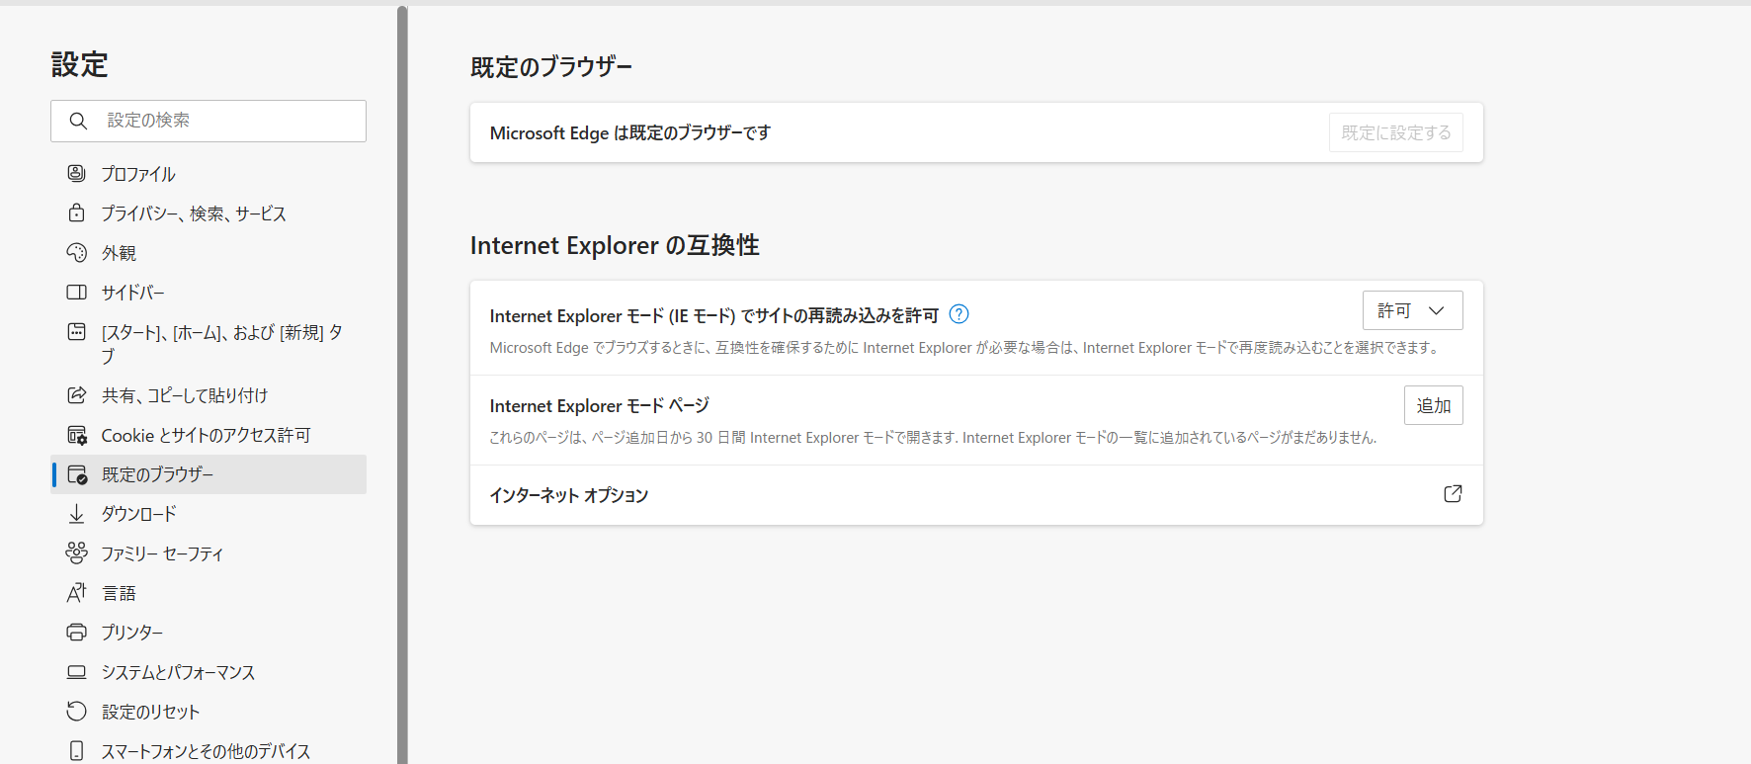Click the 設定の検索 search field

point(208,121)
